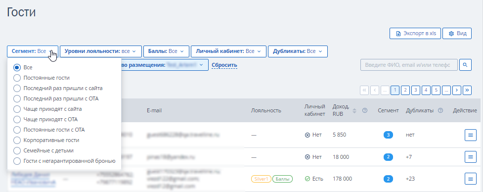Click income value '178 000'
Viewport: 483px width, 192px height.
click(343, 179)
